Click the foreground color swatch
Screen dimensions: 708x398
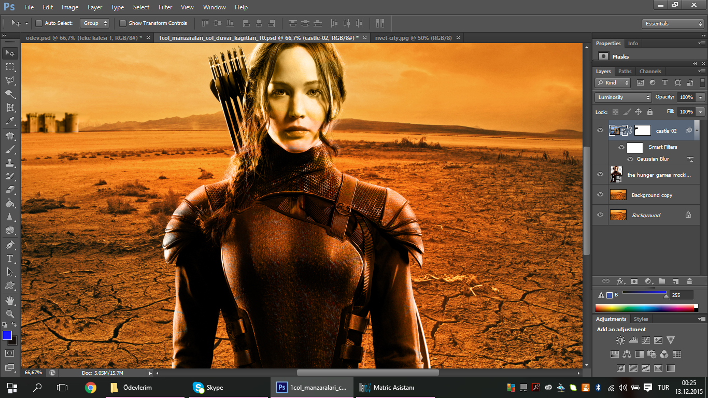[x=7, y=336]
